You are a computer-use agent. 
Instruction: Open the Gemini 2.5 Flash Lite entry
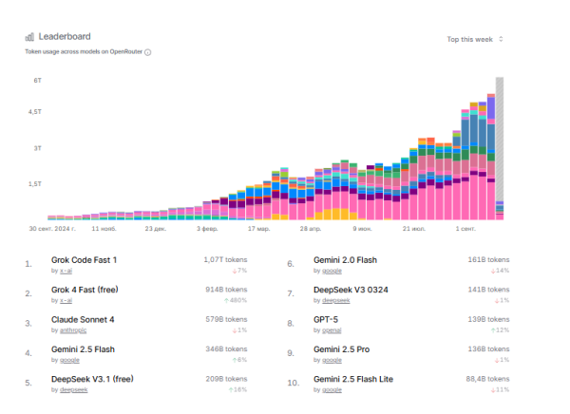352,381
